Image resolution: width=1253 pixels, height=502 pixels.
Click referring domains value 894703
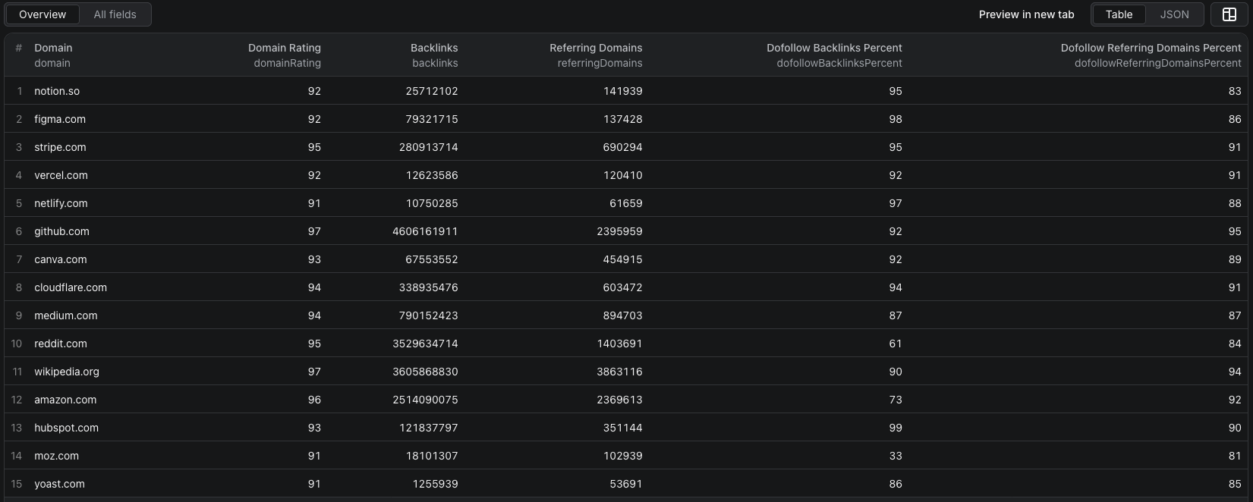point(623,315)
